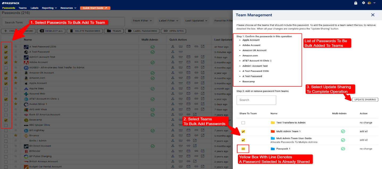The image size is (382, 169).
Task: Close the Team Management panel
Action: pos(373,15)
